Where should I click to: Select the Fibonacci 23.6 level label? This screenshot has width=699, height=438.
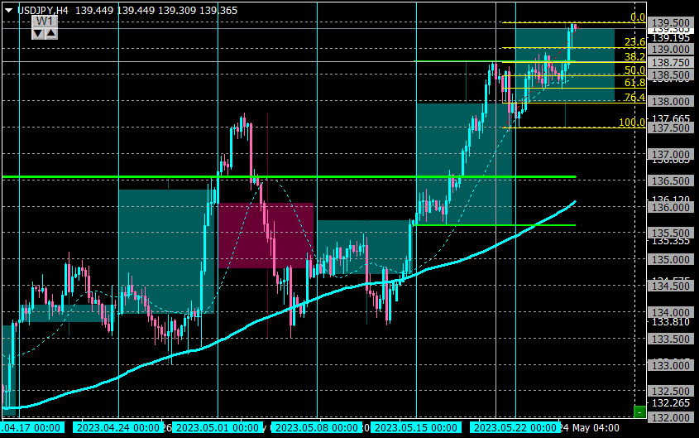tap(634, 42)
